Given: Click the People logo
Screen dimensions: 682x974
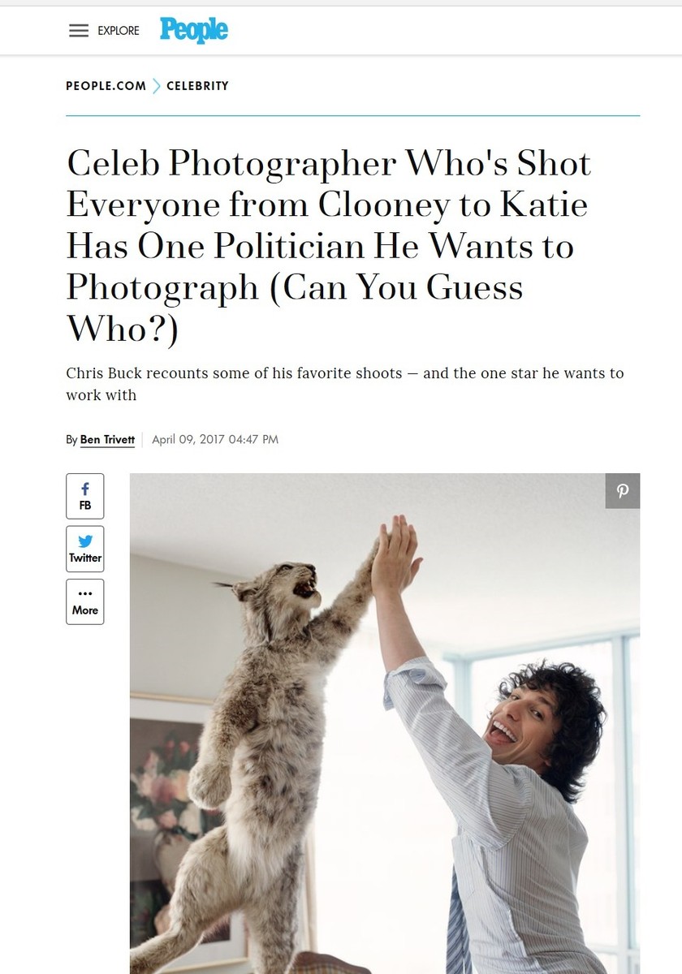Looking at the screenshot, I should pyautogui.click(x=194, y=30).
